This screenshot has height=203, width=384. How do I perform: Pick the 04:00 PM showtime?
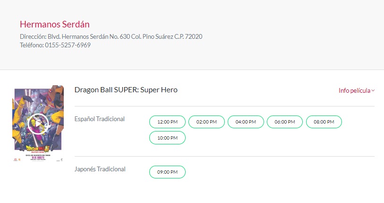[246, 122]
